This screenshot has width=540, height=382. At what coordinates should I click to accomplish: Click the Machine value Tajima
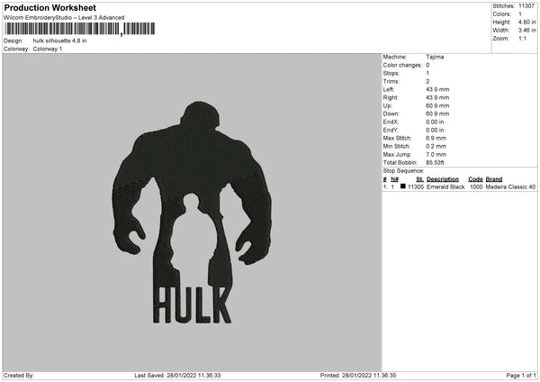coord(435,57)
